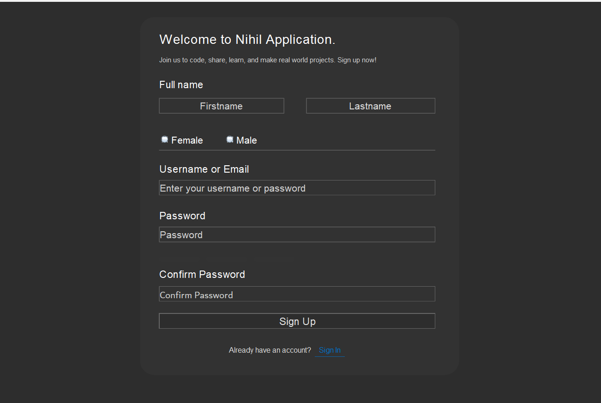Click the Male option label text
This screenshot has height=403, width=601.
tap(246, 140)
